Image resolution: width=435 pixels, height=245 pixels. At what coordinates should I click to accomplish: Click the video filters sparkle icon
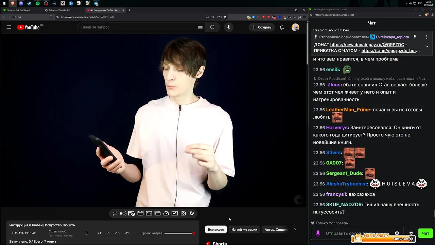click(175, 213)
